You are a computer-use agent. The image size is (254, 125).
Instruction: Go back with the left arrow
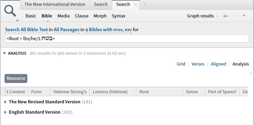(225, 16)
